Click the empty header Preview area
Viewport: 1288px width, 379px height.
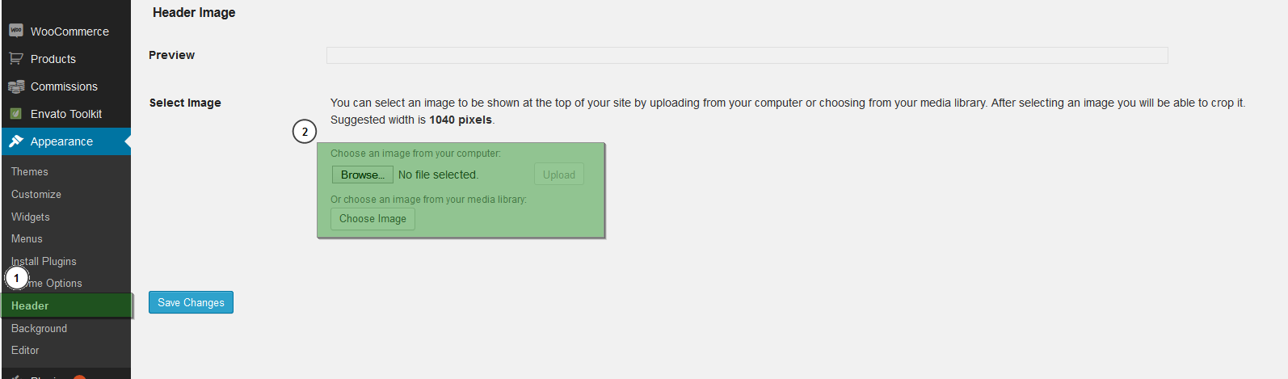click(747, 55)
